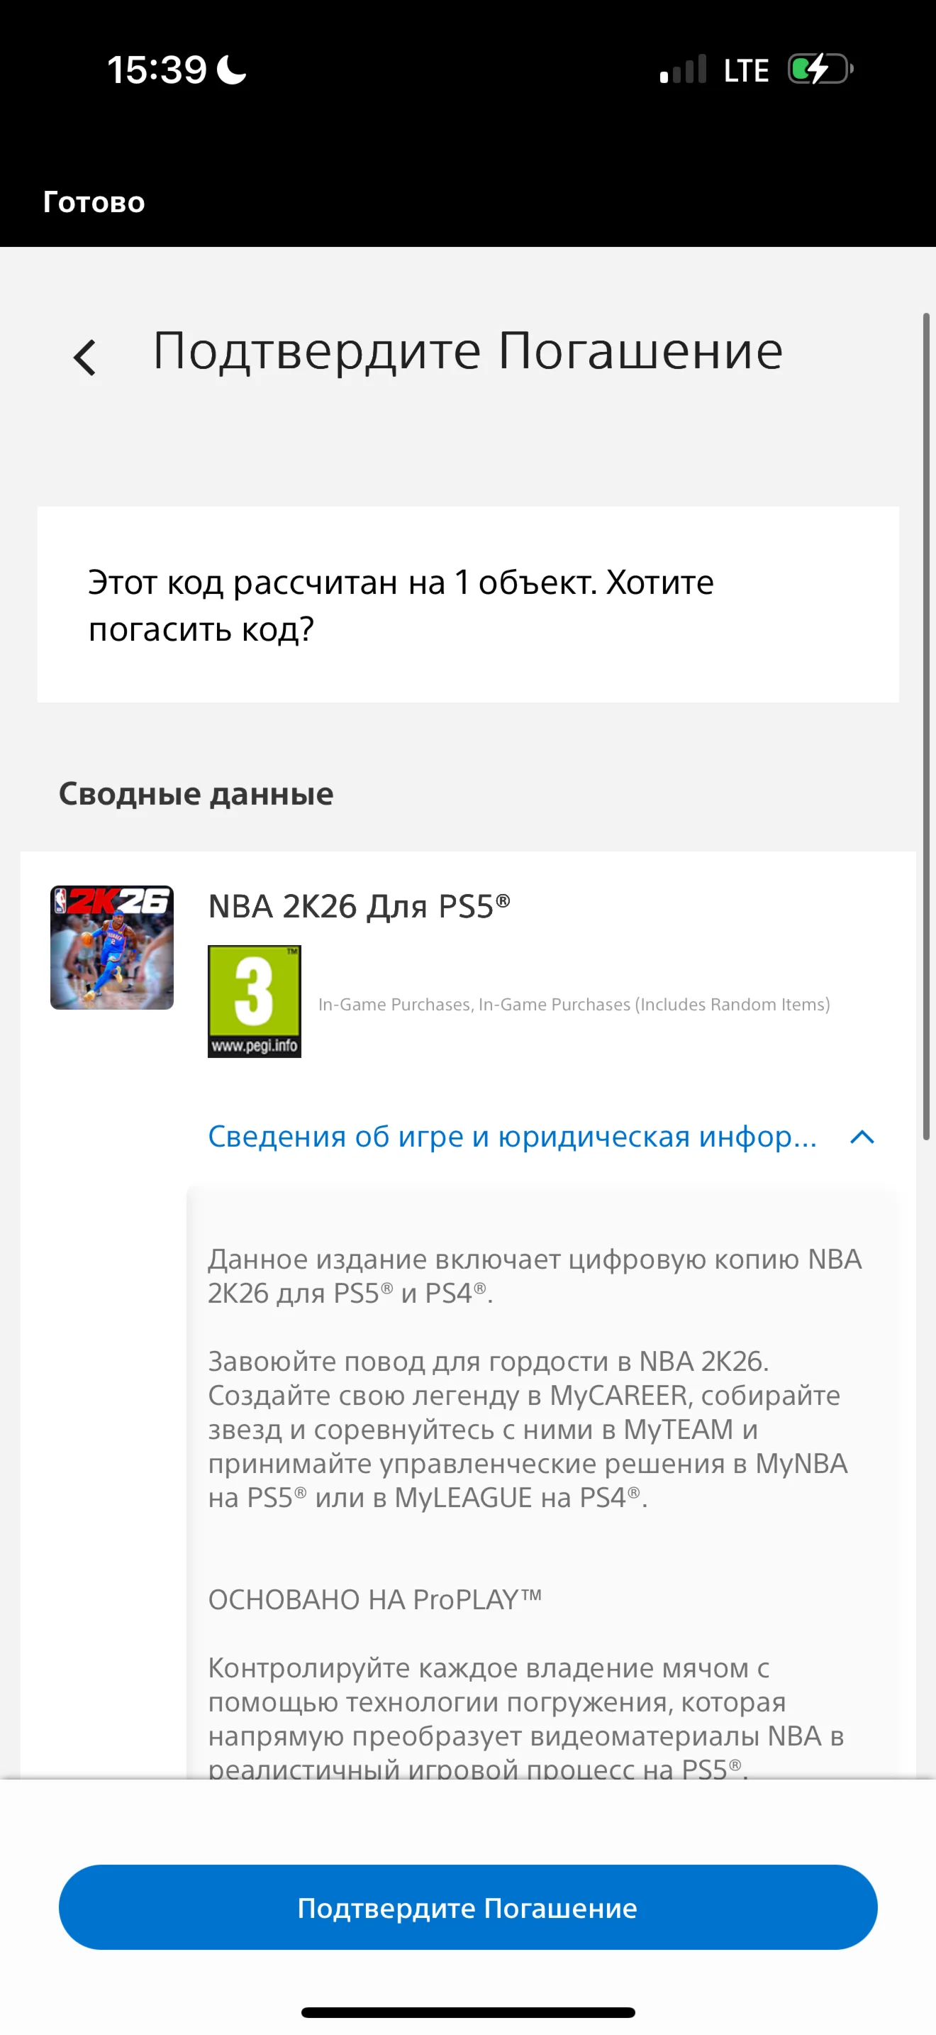Click the 'NBA 2K26 Для PS5' title

click(x=359, y=906)
